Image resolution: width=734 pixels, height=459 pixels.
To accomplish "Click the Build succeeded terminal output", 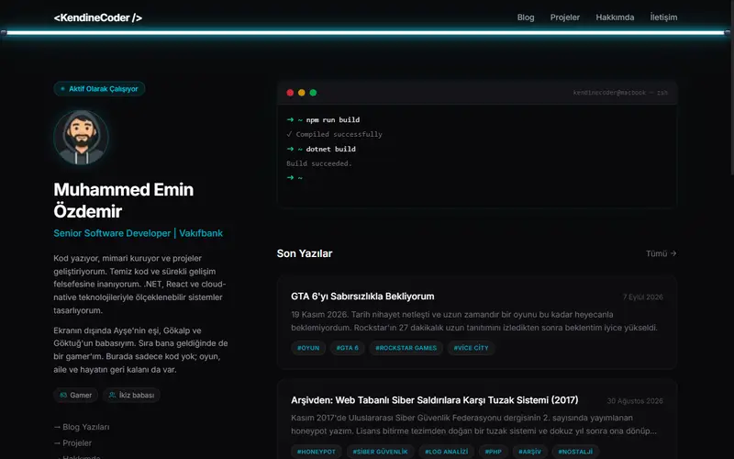I will pos(319,163).
